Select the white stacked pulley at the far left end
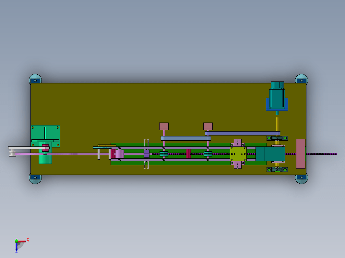This screenshot has width=345, height=258. point(13,153)
